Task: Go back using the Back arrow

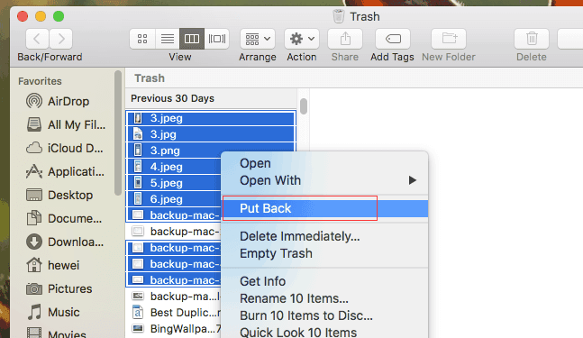Action: click(37, 39)
